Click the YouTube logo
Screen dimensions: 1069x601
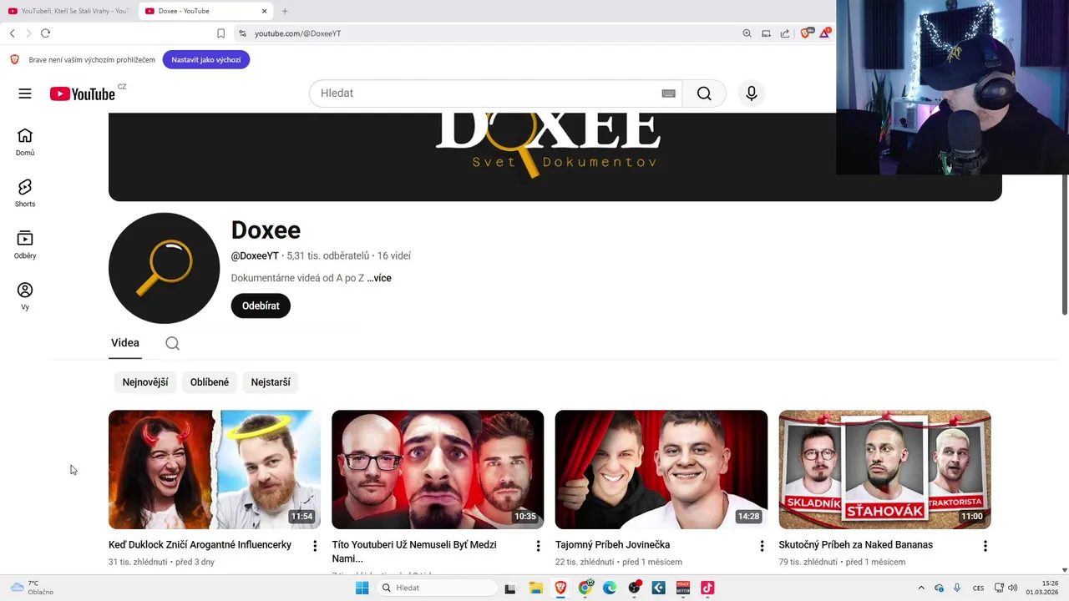(x=82, y=94)
